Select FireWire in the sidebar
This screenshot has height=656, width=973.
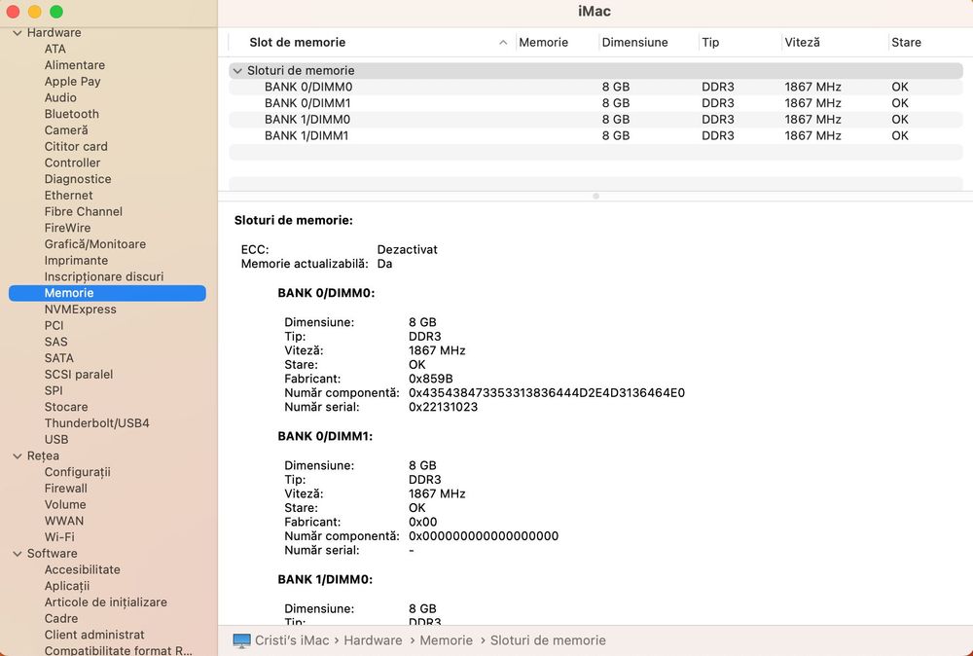[67, 228]
